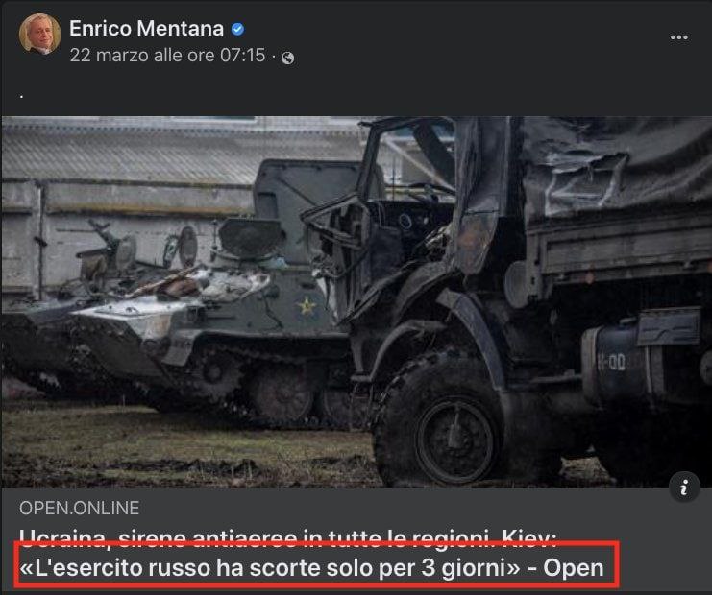Visit the Enrico Mentana name link
712x595 pixels.
[146, 29]
